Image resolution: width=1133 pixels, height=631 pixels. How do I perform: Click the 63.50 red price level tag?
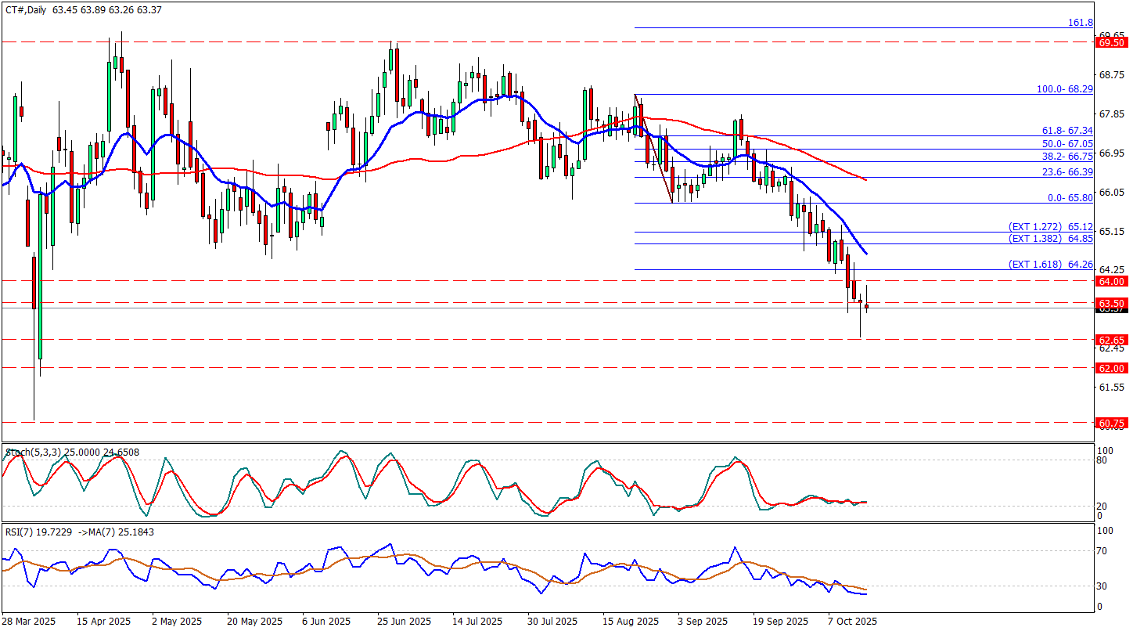point(1112,303)
